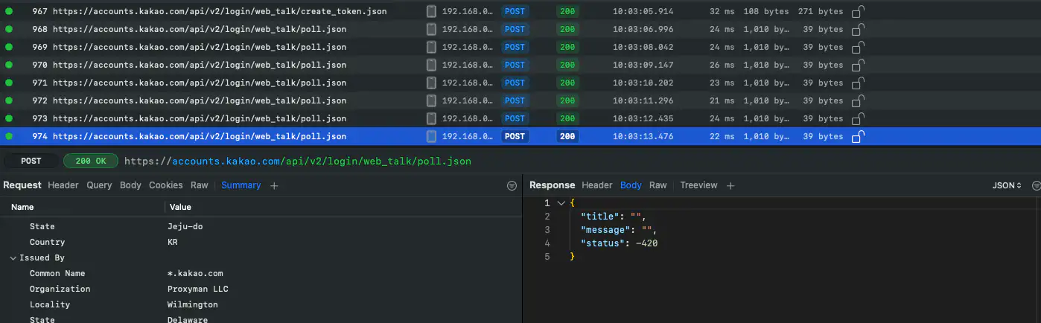Open the Request panel filter icon

(x=512, y=185)
